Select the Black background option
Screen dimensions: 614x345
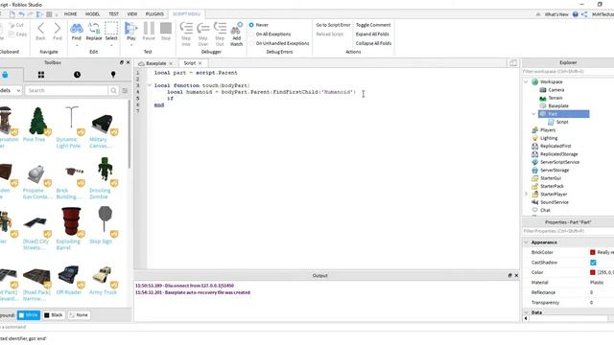[x=54, y=315]
